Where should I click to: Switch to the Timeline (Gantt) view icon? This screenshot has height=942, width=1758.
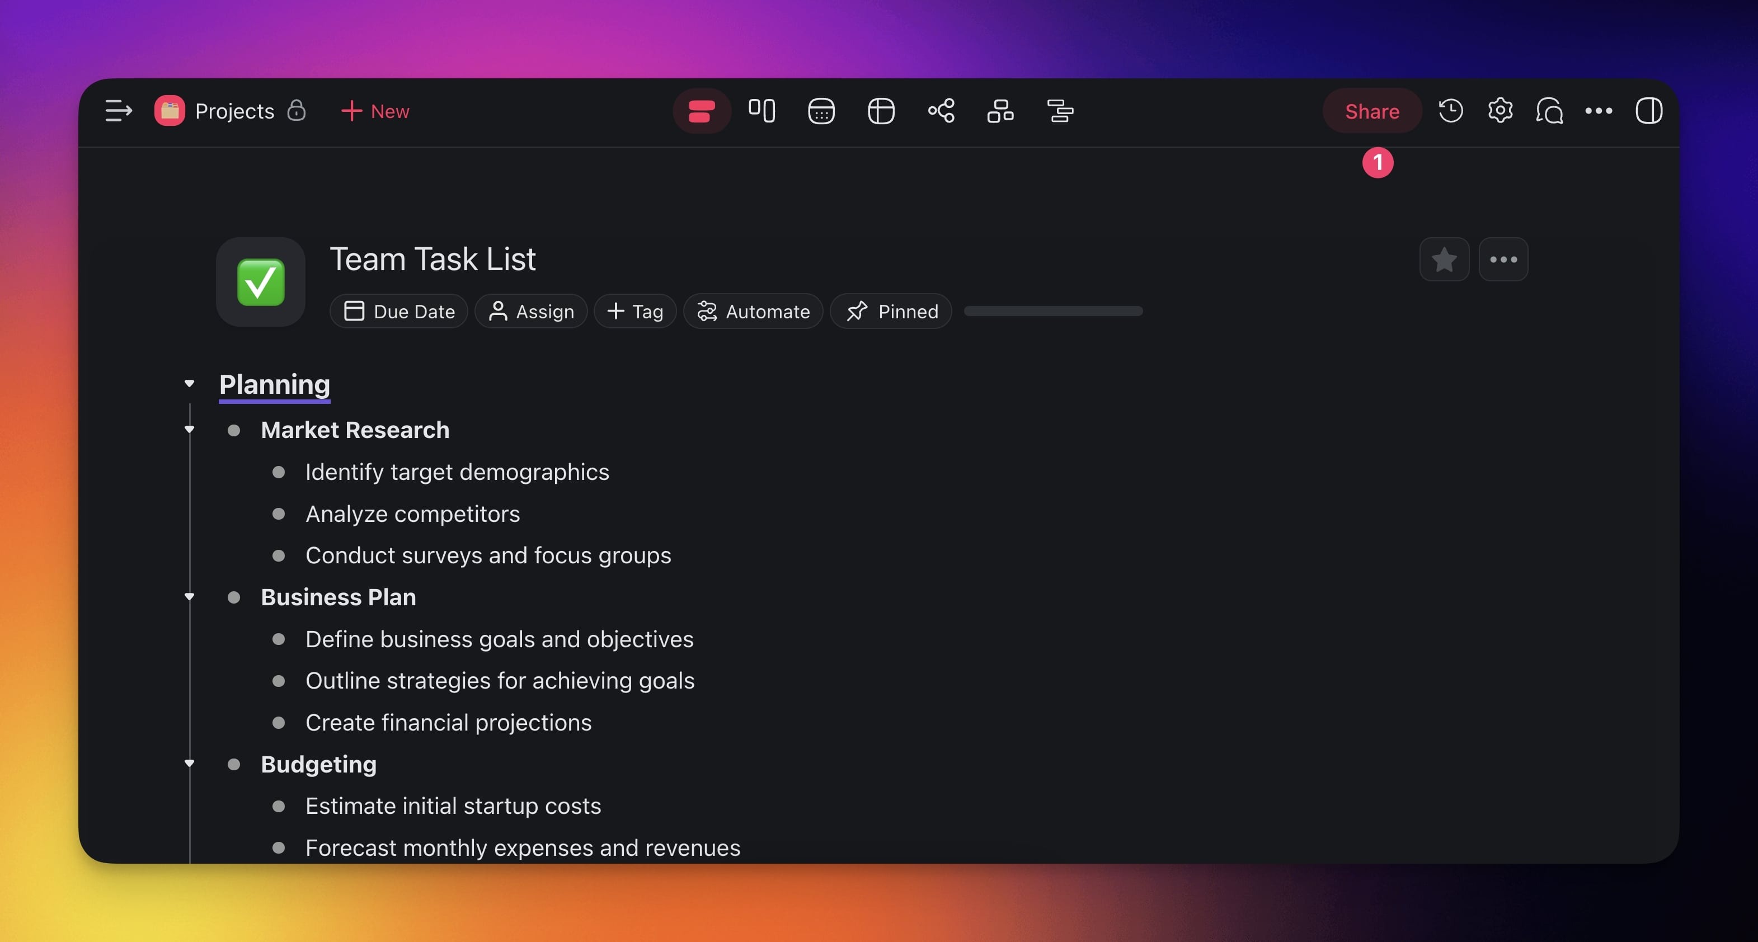coord(1060,111)
